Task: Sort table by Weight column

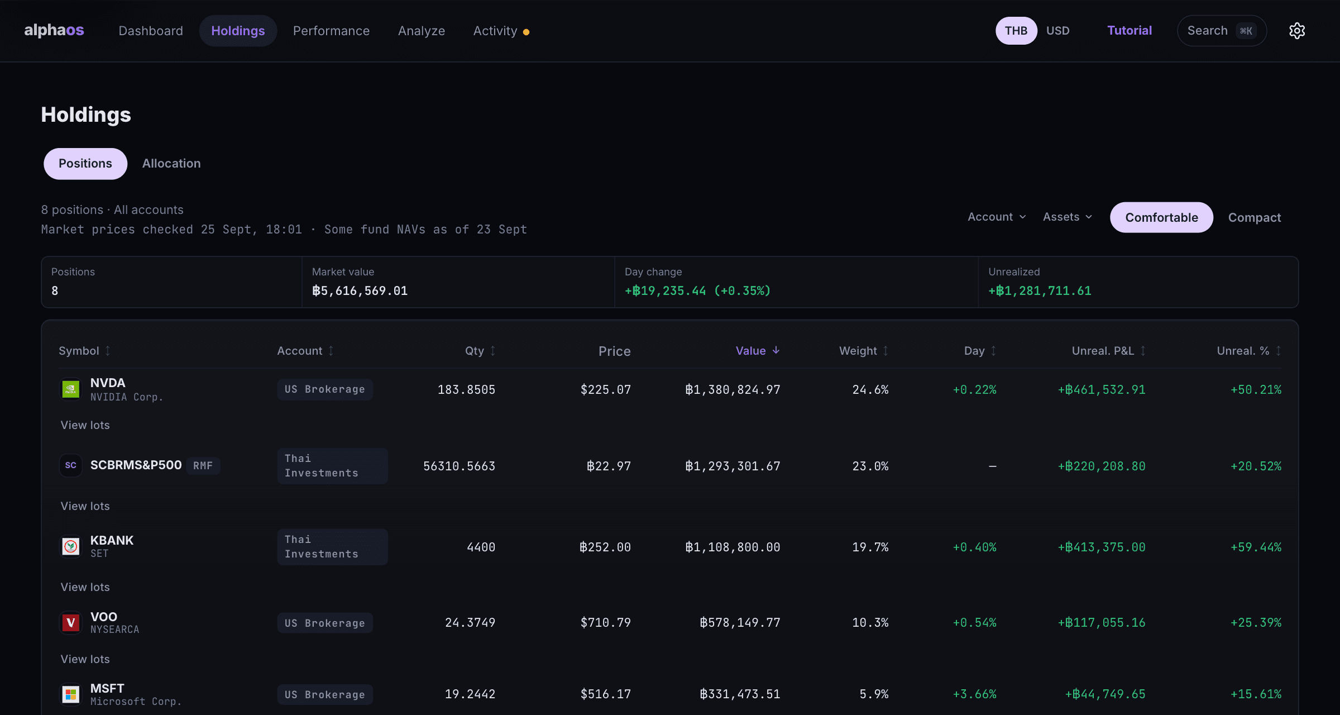Action: (x=864, y=351)
